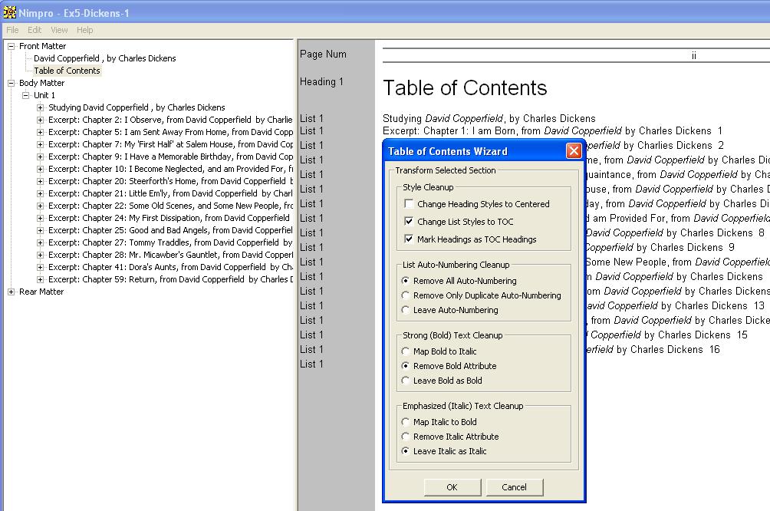Uncheck 'Change List Styles to TOC'

[409, 221]
